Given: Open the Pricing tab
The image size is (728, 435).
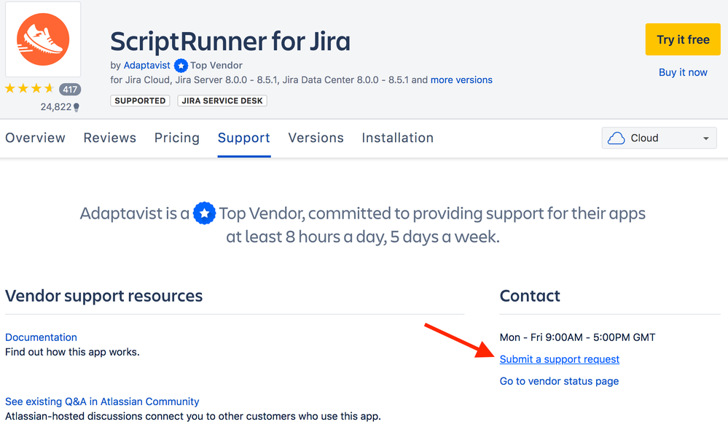Looking at the screenshot, I should (x=176, y=138).
